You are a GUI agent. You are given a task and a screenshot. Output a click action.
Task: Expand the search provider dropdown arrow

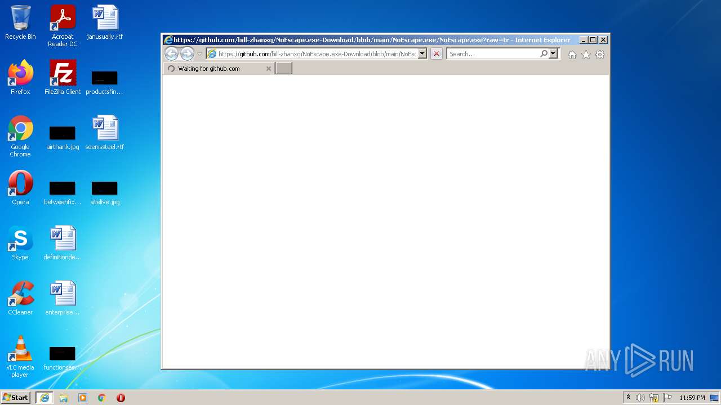click(x=553, y=54)
